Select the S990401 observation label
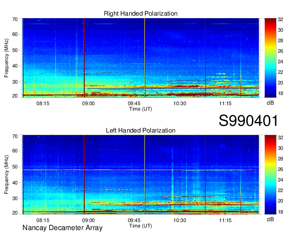The width and height of the screenshot is (288, 233). pos(248,121)
